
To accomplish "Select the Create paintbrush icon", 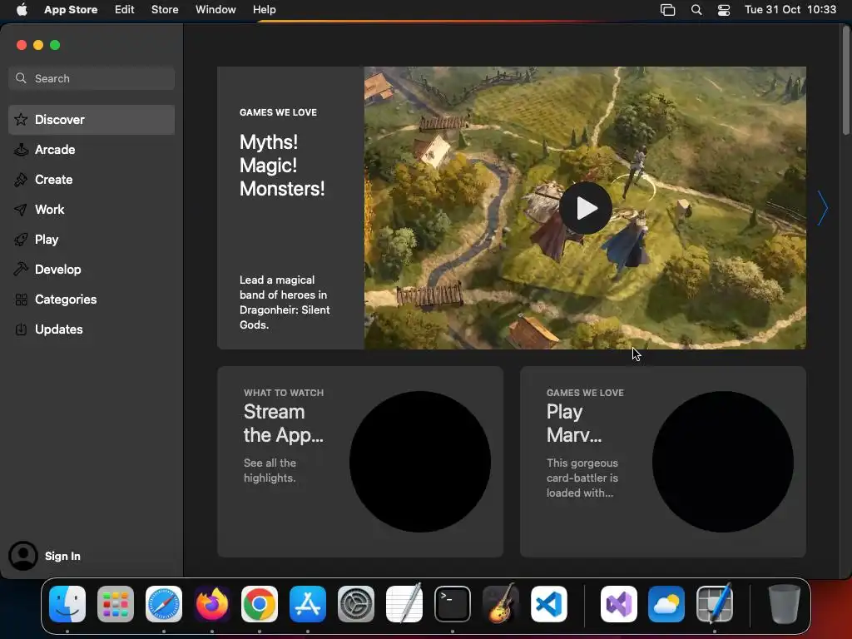I will 21,180.
